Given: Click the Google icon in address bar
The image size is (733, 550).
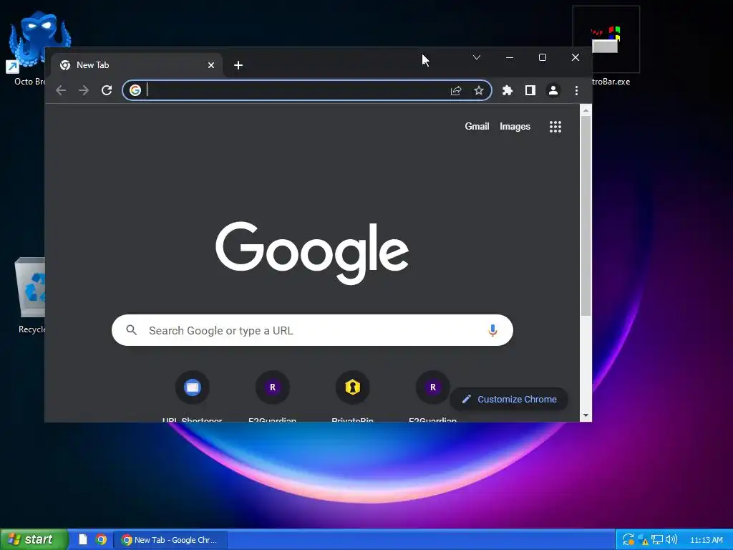Looking at the screenshot, I should pos(135,90).
